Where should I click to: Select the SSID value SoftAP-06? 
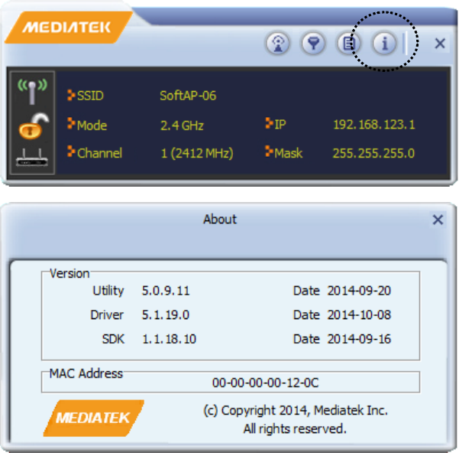point(188,96)
